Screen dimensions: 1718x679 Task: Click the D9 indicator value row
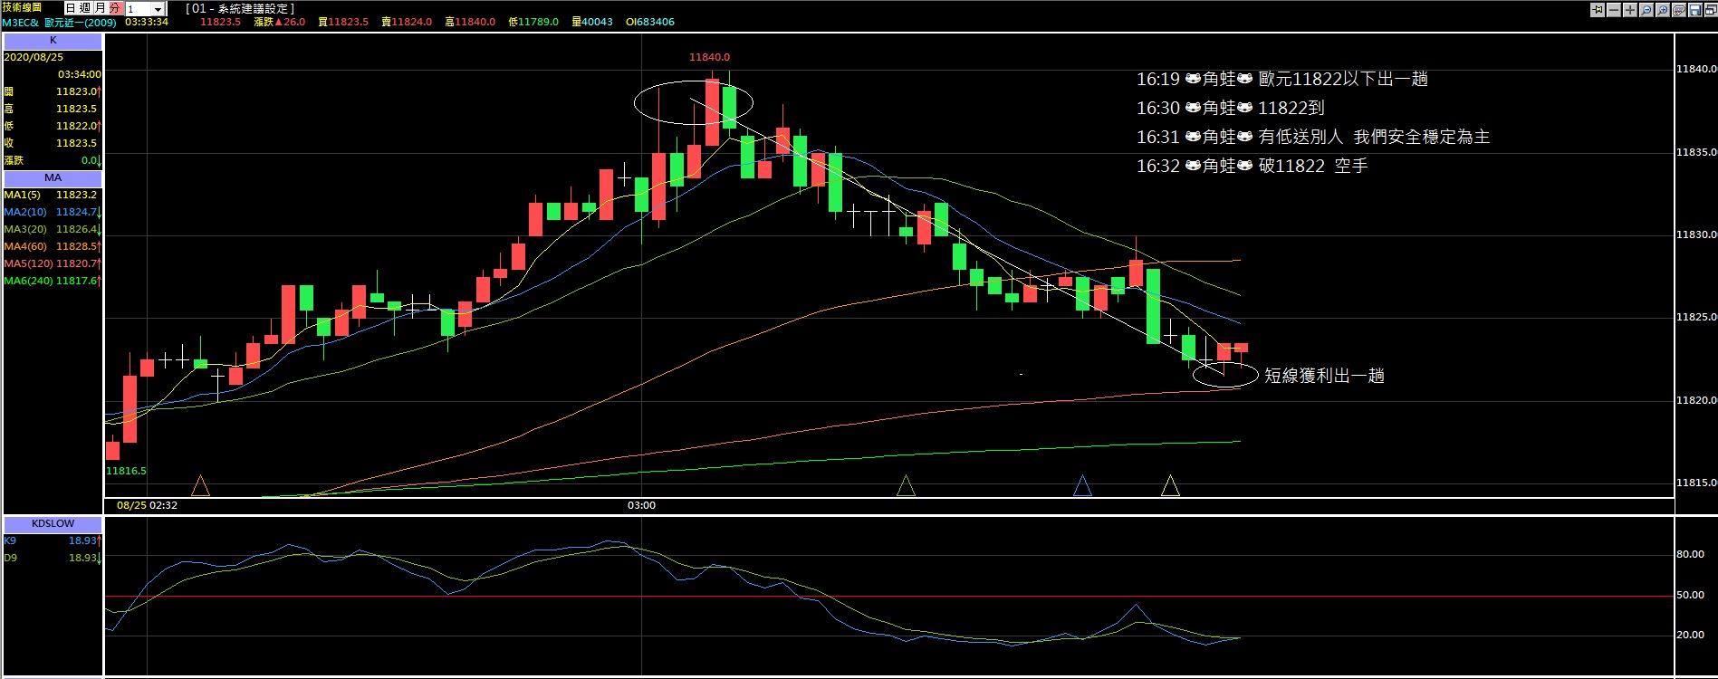[53, 558]
